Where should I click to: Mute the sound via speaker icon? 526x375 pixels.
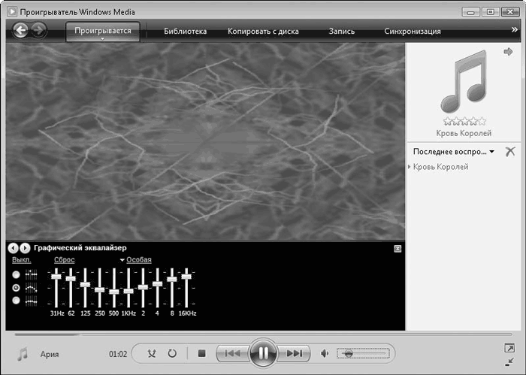click(325, 353)
